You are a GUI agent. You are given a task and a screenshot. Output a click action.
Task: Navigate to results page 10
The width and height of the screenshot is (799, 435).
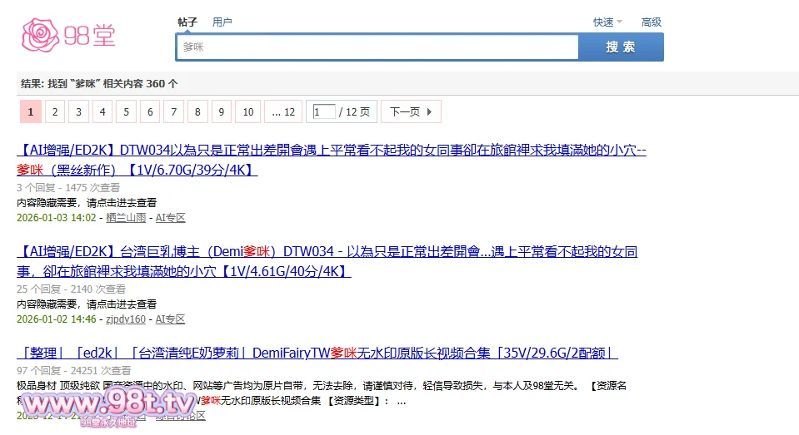click(x=247, y=112)
